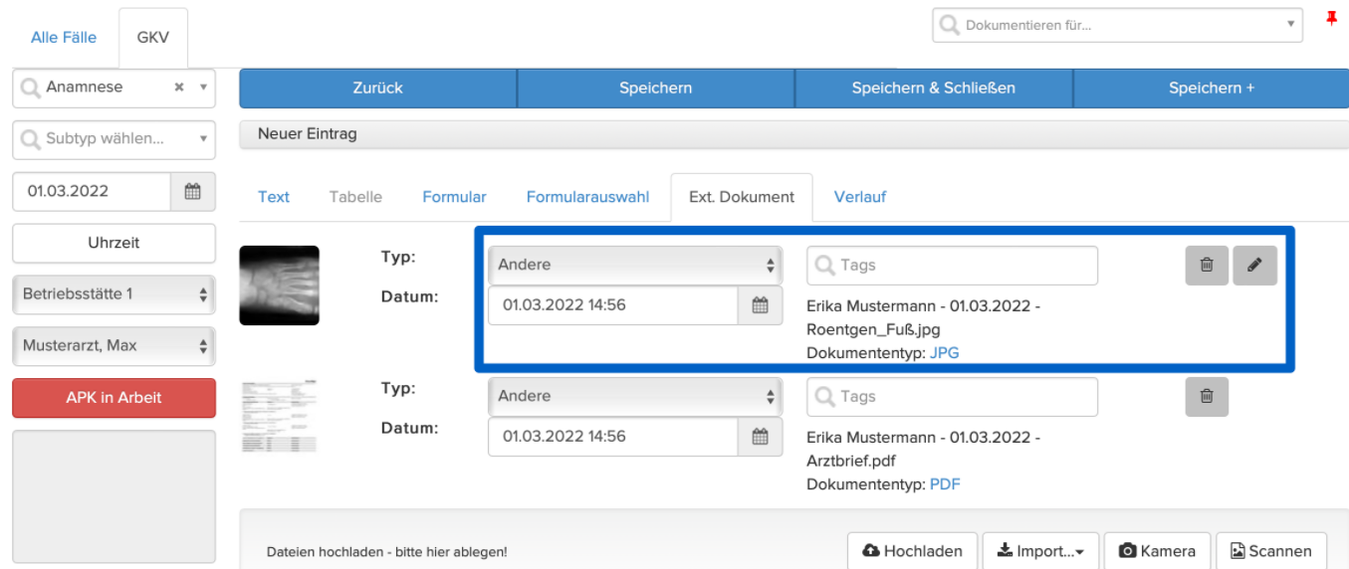This screenshot has height=569, width=1349.
Task: Click the Zurück button
Action: point(378,89)
